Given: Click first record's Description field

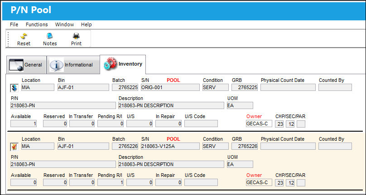Looking at the screenshot, I should click(x=171, y=105).
